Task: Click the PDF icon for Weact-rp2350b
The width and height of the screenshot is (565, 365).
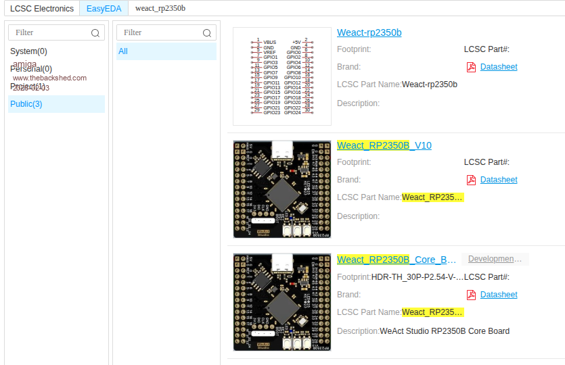Action: click(471, 67)
